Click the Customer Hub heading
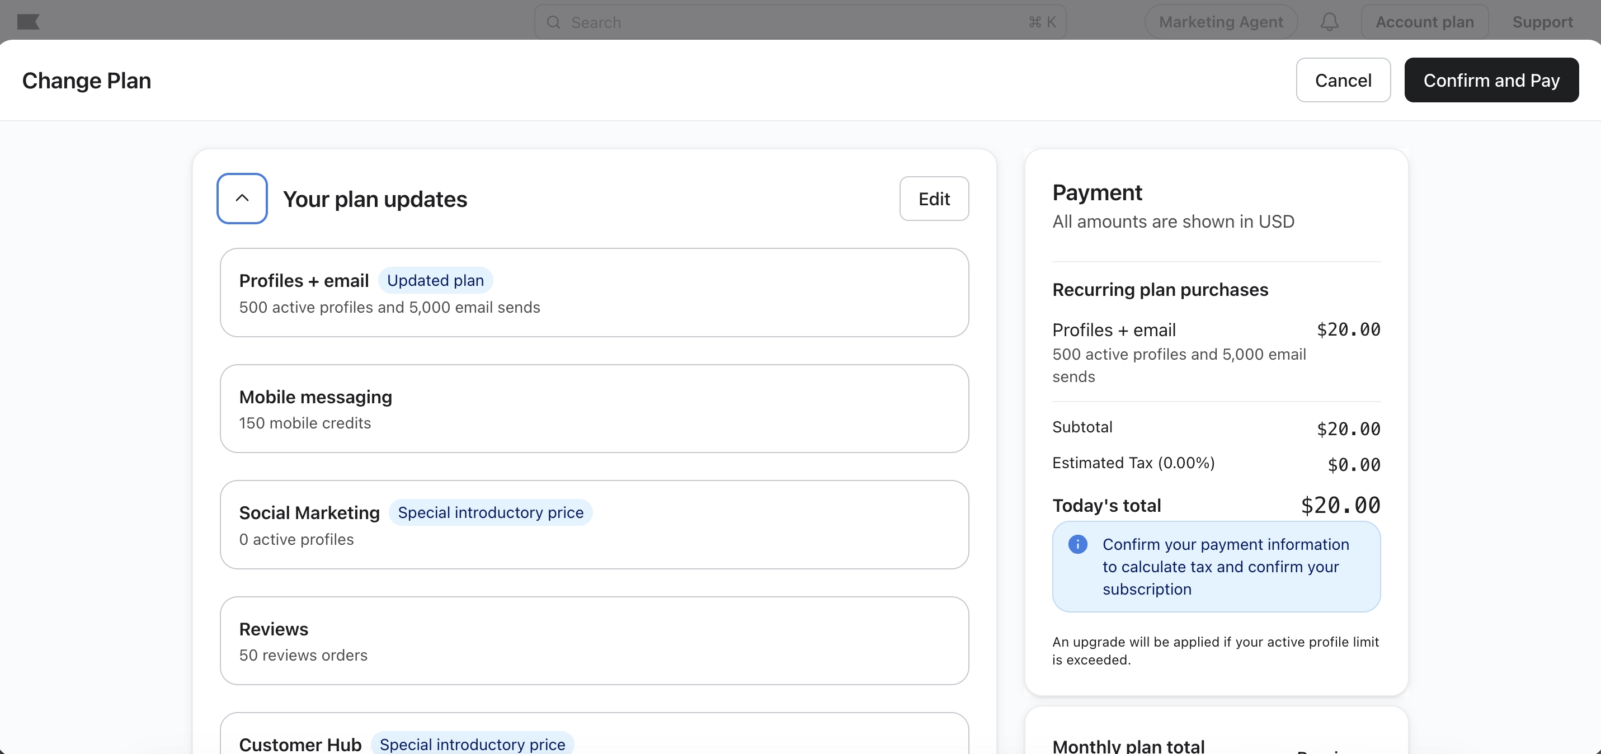Screen dimensions: 1601x754 (x=300, y=744)
